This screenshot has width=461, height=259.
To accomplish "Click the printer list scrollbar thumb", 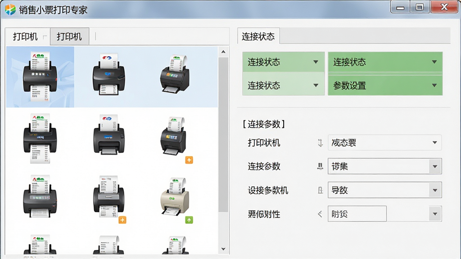I will [223, 134].
